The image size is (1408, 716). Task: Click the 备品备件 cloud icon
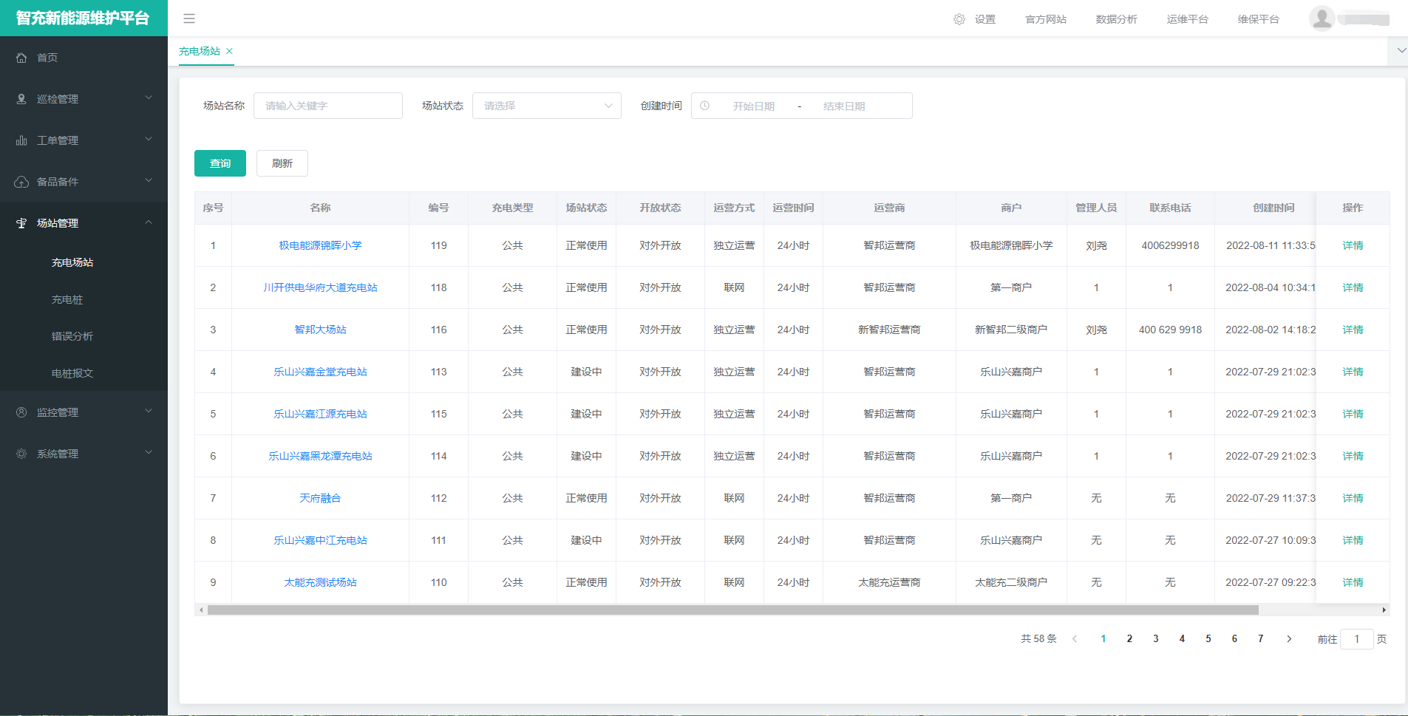tap(21, 182)
